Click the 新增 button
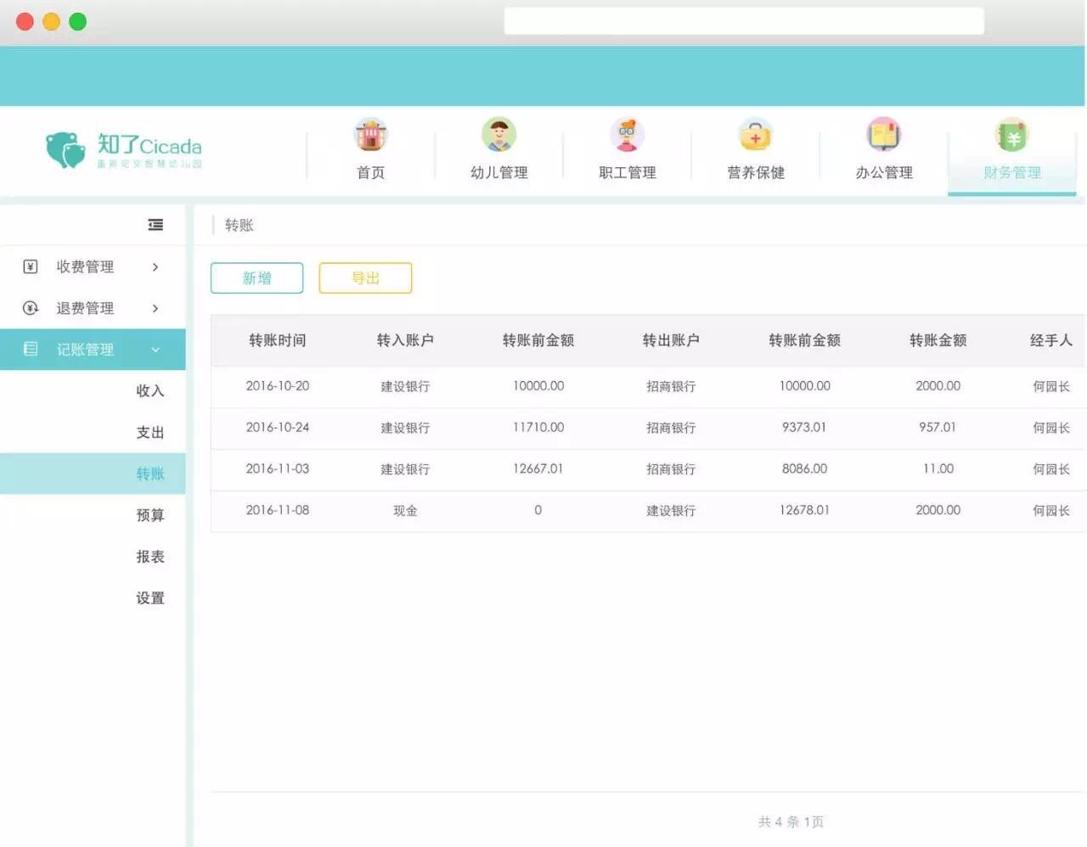This screenshot has height=847, width=1087. [256, 278]
